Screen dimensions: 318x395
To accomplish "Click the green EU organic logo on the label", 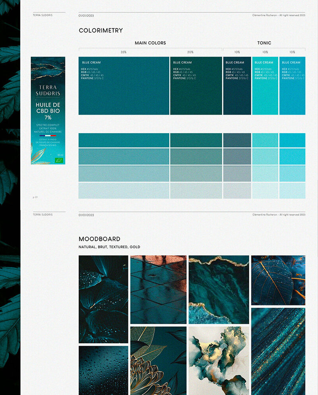I will [x=59, y=160].
